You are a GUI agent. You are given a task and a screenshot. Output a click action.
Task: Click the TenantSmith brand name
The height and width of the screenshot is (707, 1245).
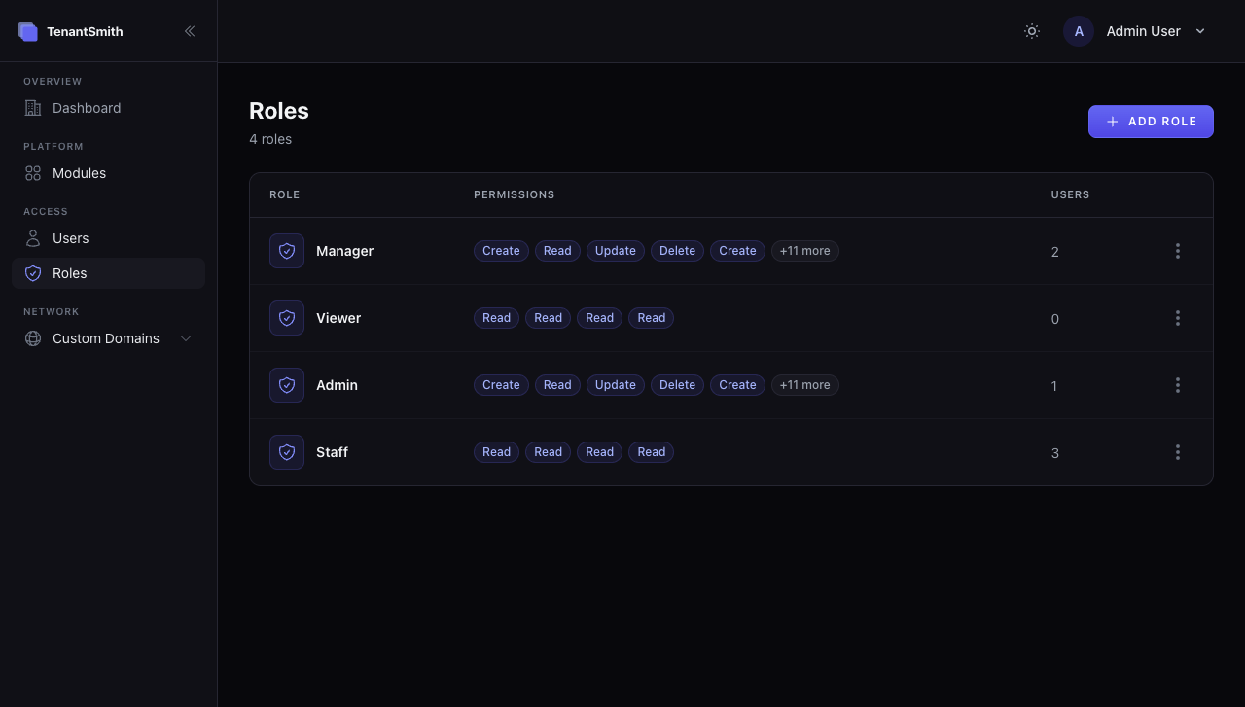pos(85,31)
